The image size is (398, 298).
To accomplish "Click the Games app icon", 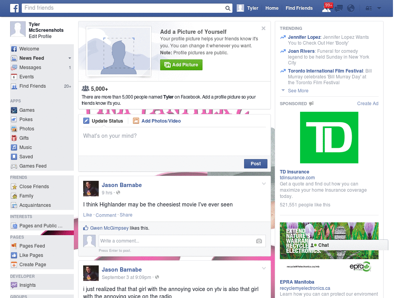I will (x=14, y=110).
